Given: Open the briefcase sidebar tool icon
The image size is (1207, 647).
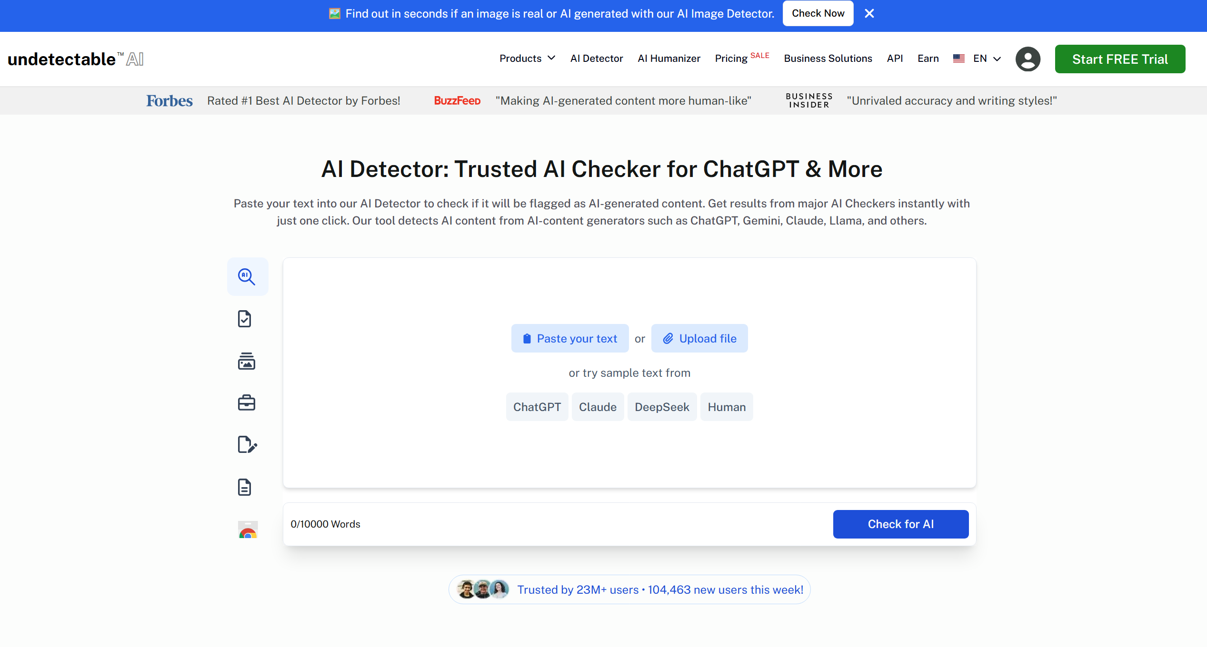Looking at the screenshot, I should pyautogui.click(x=247, y=403).
